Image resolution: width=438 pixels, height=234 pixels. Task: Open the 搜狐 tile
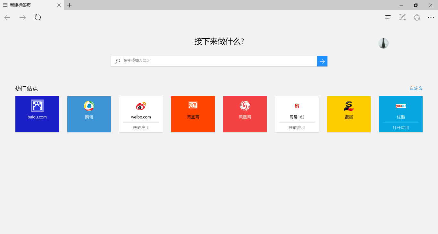coord(349,114)
